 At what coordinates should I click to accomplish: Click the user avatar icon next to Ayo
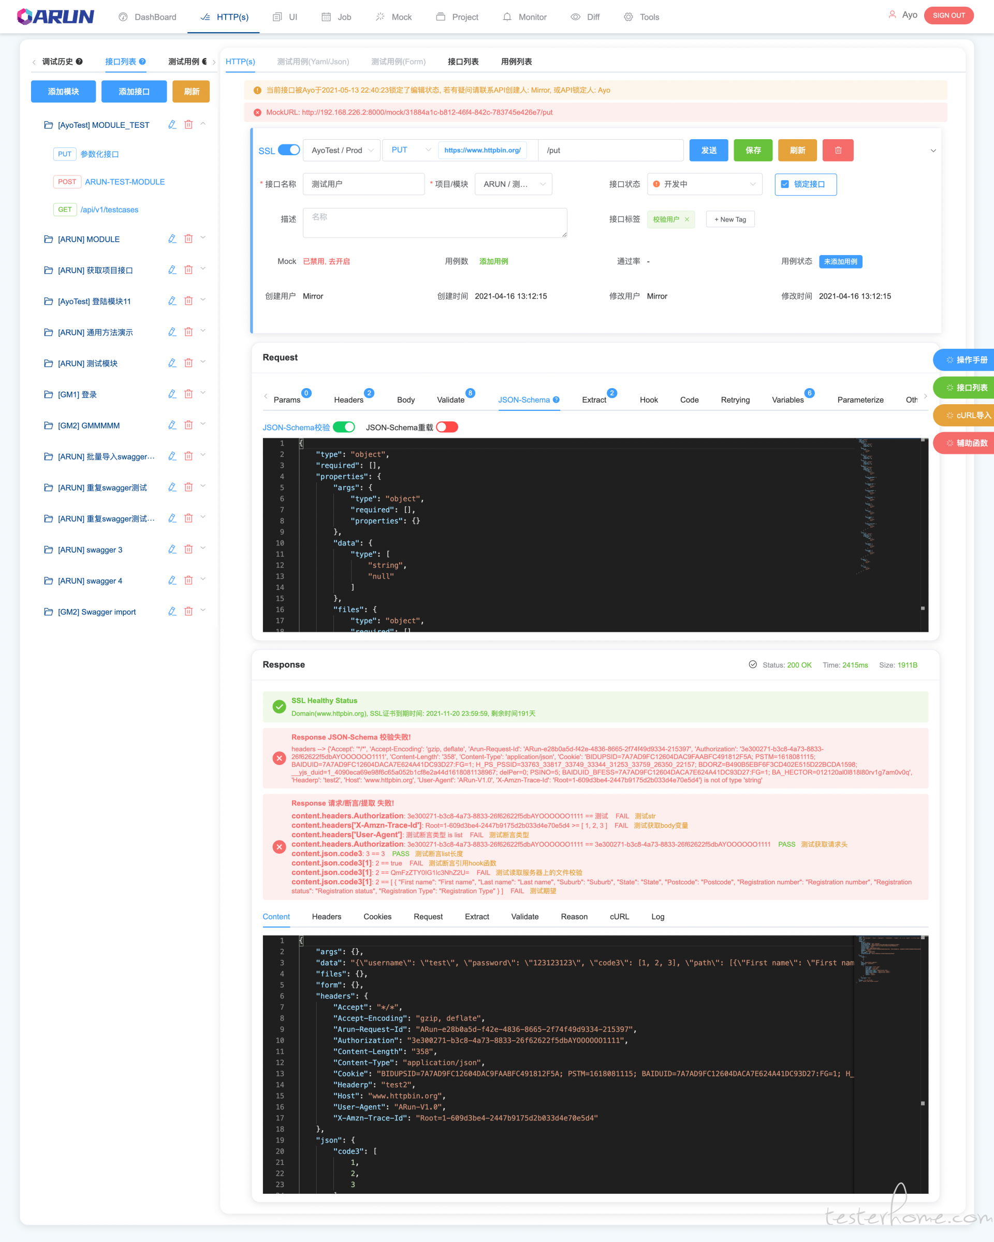(x=892, y=15)
